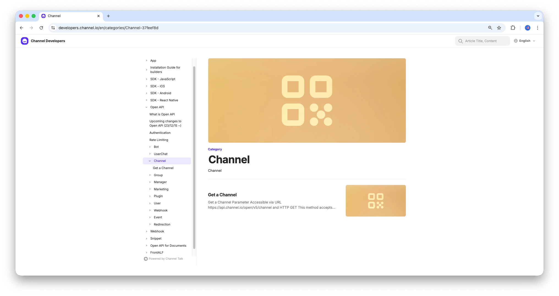
Task: Collapse the Channel subsection chevron
Action: tap(150, 161)
